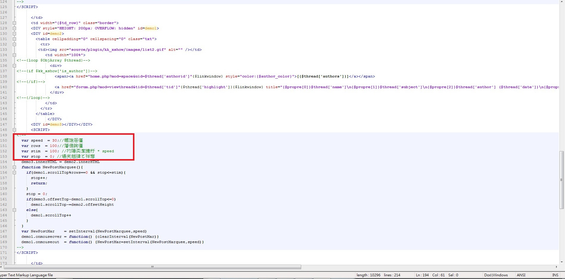Collapse the if scrollTop%rows fold at line 156

click(14, 172)
